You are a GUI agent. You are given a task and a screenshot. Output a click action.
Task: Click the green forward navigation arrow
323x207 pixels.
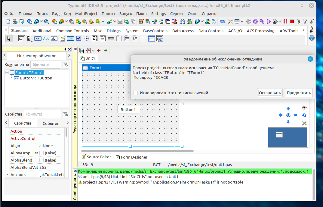click(x=106, y=50)
